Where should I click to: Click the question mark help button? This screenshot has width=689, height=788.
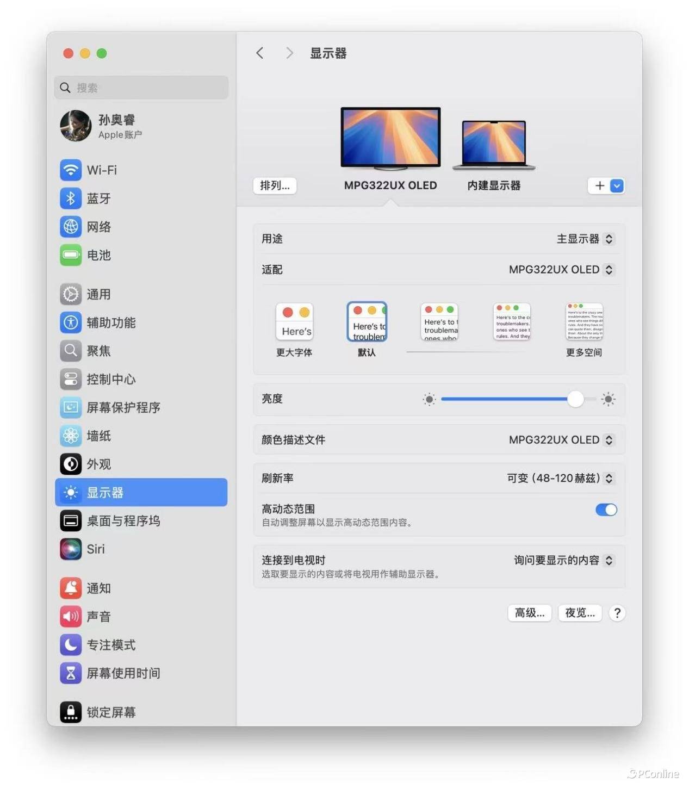tap(617, 613)
